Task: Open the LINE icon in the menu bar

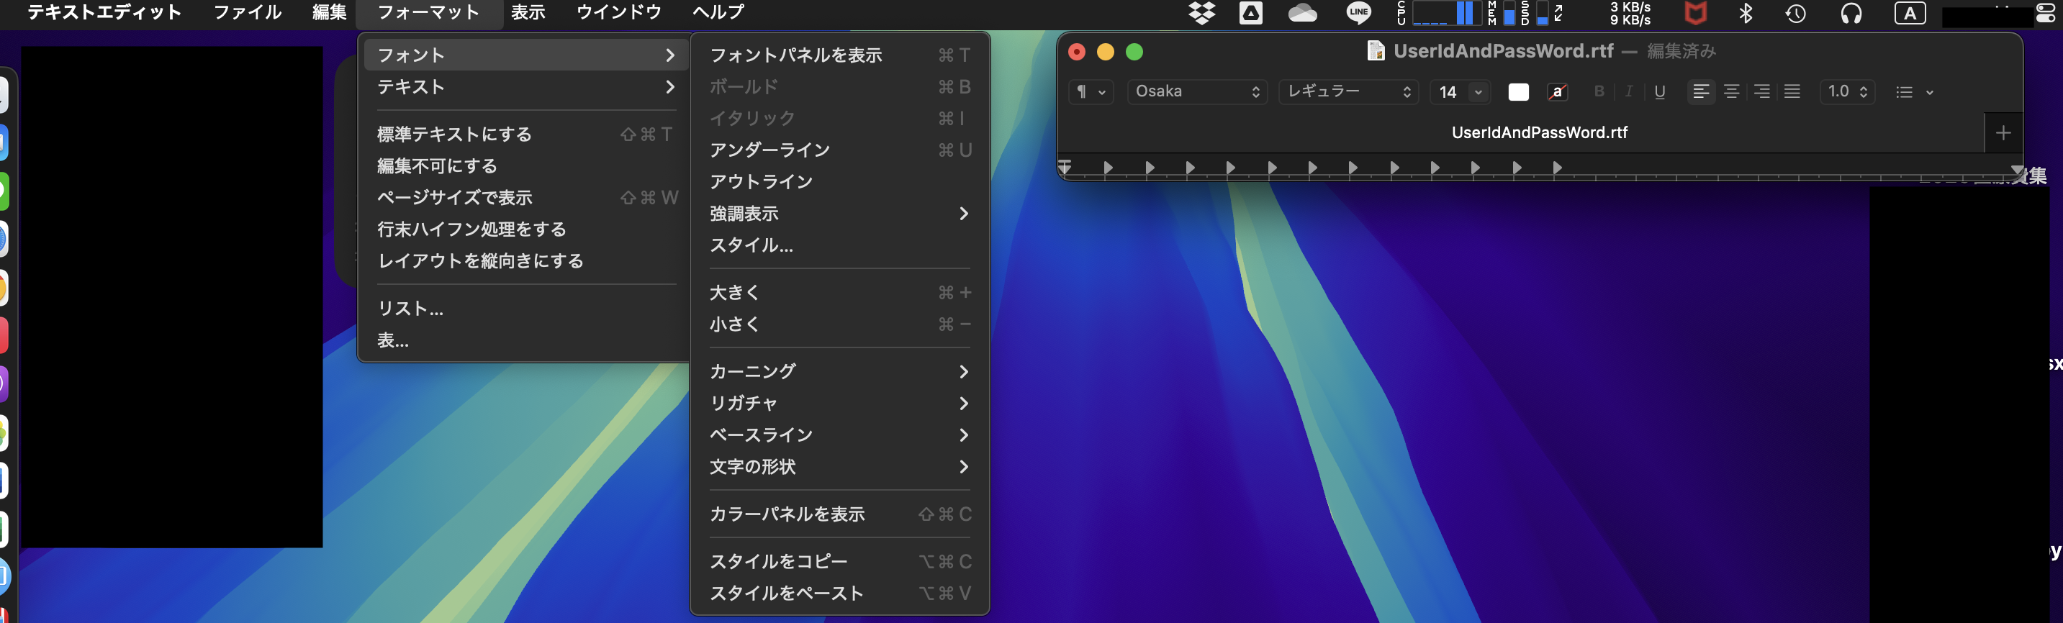Action: (1358, 13)
